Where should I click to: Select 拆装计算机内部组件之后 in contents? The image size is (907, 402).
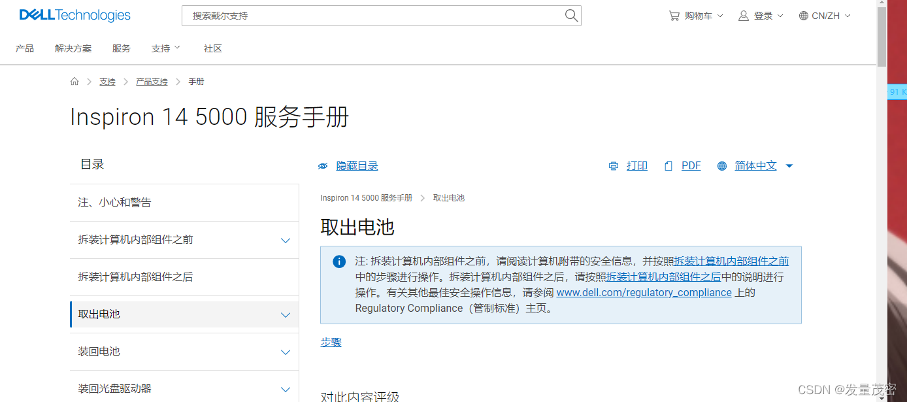tap(184, 277)
